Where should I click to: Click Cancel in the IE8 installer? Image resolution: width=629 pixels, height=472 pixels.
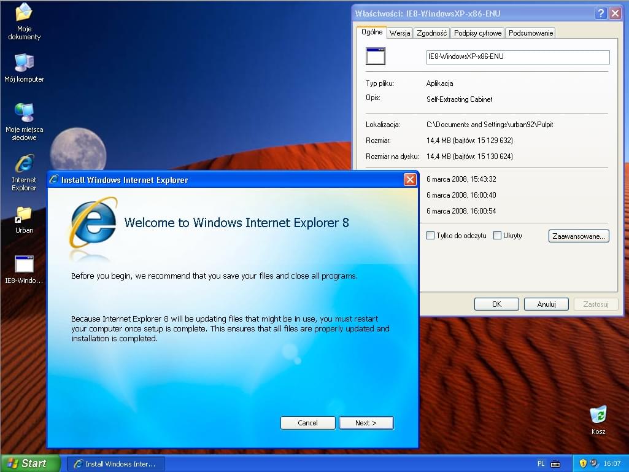[307, 423]
